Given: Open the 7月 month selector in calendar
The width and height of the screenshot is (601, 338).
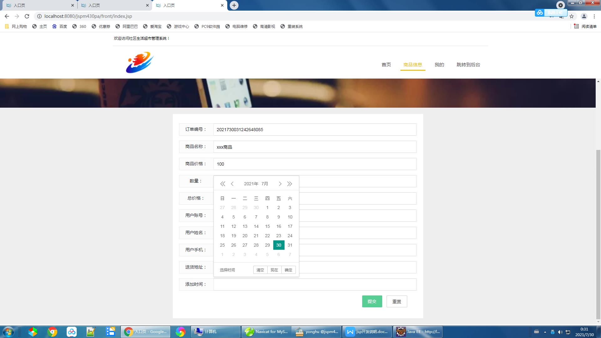Looking at the screenshot, I should pyautogui.click(x=265, y=184).
